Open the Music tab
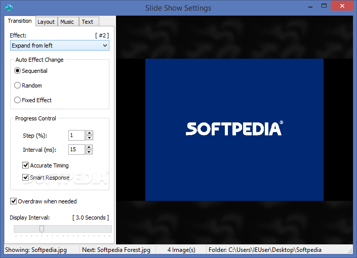Viewport: 357px width, 258px height. (67, 22)
